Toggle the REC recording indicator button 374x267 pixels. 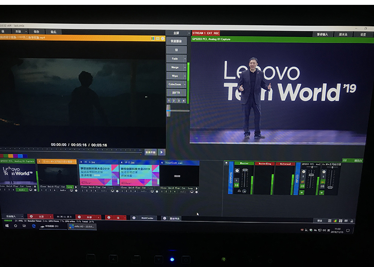(216, 33)
